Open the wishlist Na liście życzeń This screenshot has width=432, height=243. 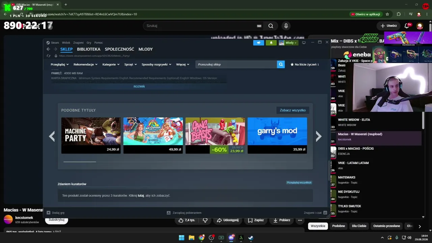[x=305, y=64]
